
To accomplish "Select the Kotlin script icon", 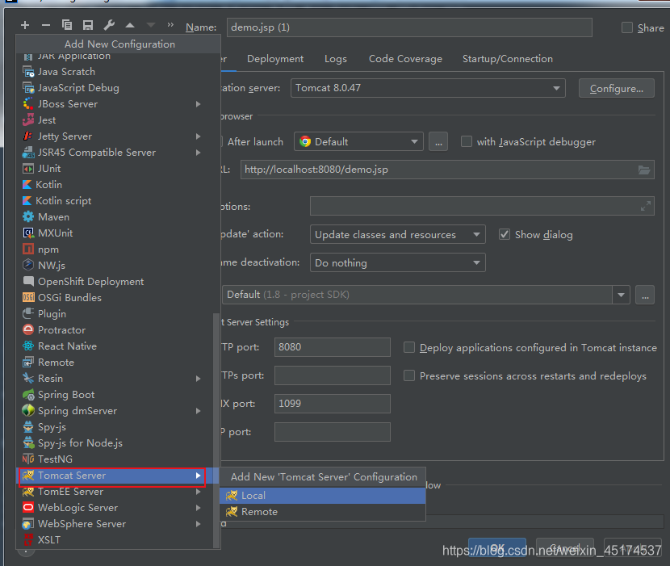I will pos(27,201).
